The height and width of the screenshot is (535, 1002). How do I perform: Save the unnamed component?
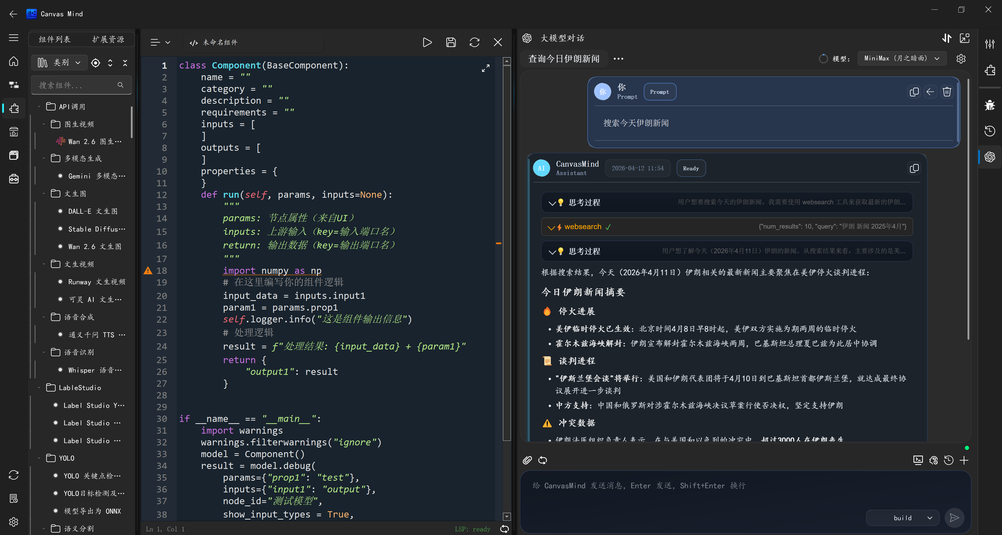(451, 42)
